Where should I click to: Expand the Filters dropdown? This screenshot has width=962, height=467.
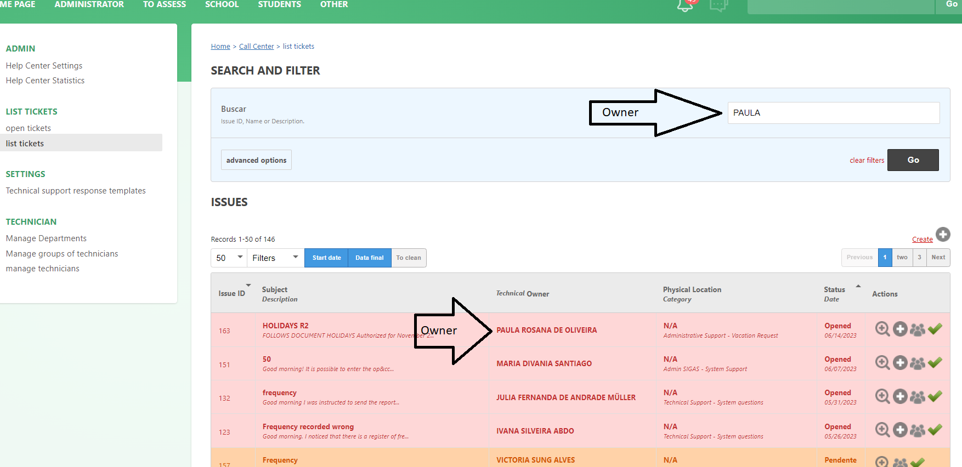click(275, 258)
